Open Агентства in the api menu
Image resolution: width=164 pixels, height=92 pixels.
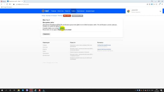coord(60,11)
